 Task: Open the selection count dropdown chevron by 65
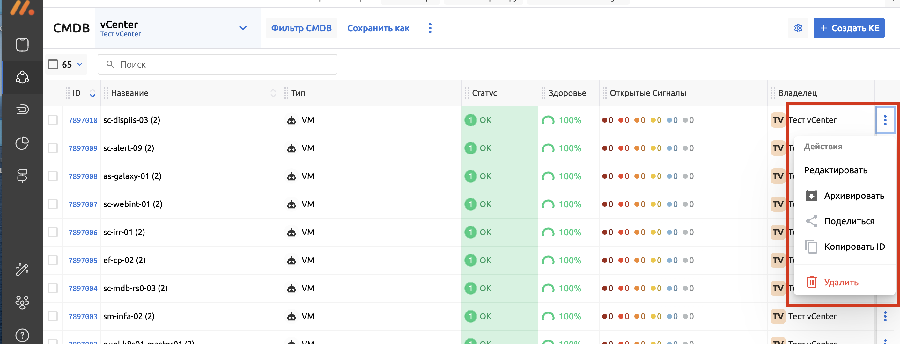click(80, 64)
